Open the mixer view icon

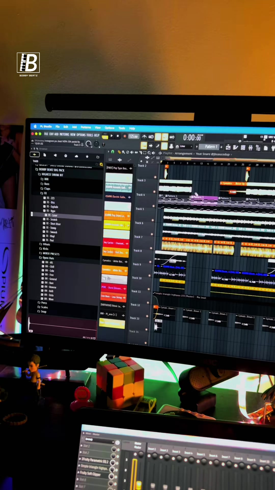251,148
